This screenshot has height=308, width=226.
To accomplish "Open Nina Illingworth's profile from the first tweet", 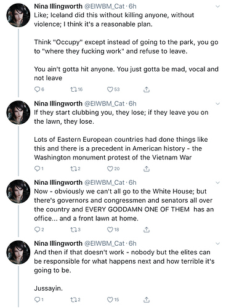I will click(58, 6).
